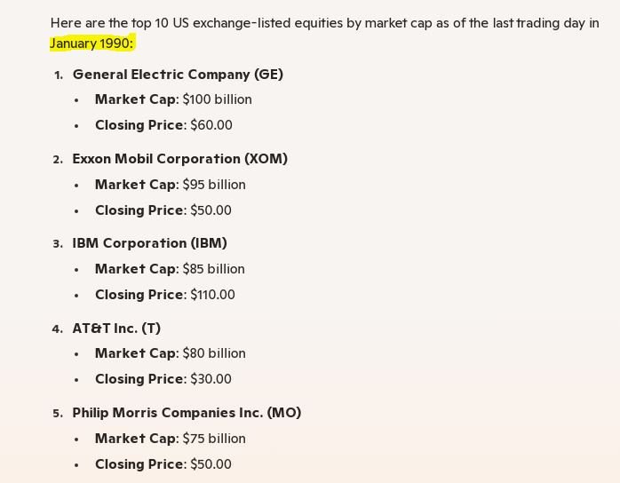Click the AT&T Inc. (T) heading
The height and width of the screenshot is (483, 620).
[x=116, y=329]
